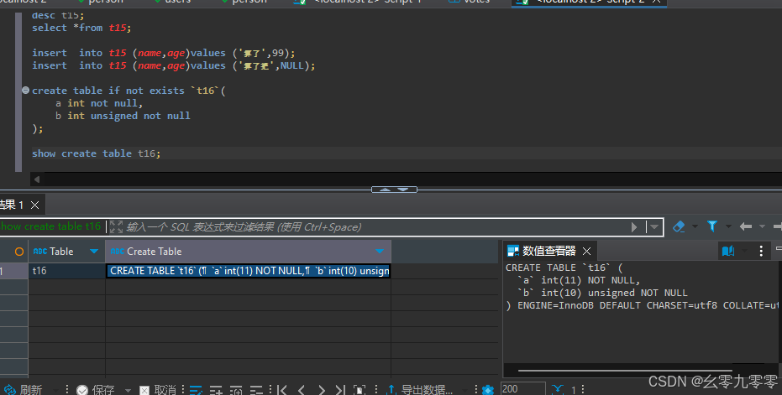Open dropdown next to the book icon
Screen dimensions: 782x395
[744, 251]
